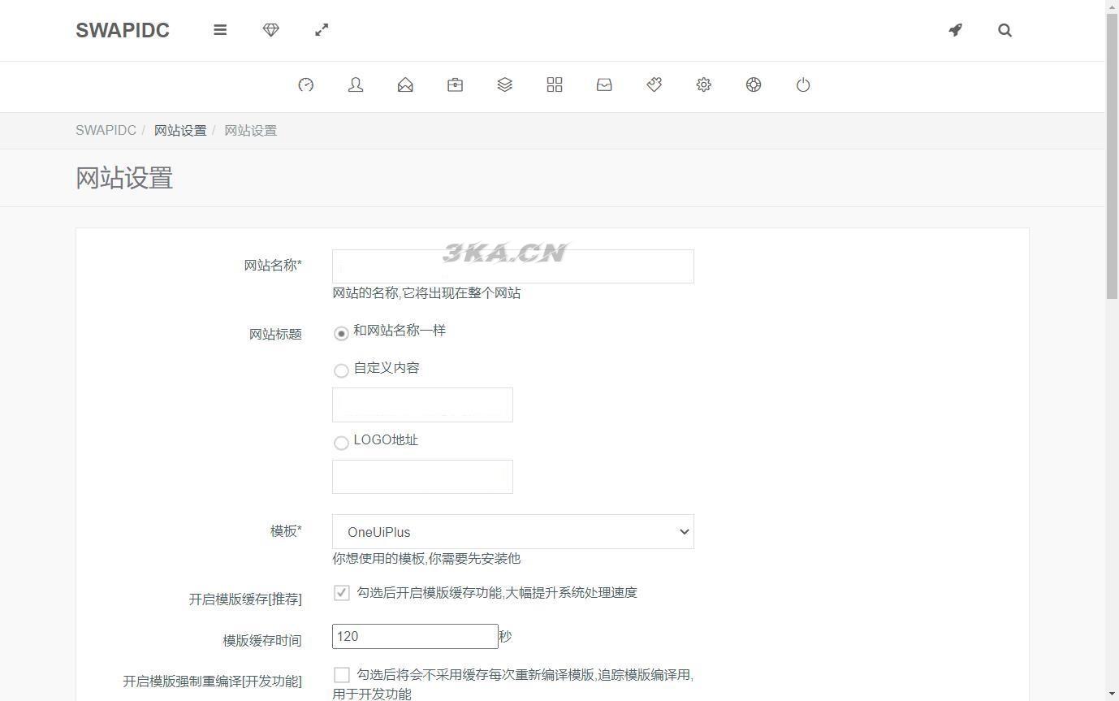Click the 模版缓存时间 field showing 120
Screen dimensions: 1119x701
(x=415, y=636)
